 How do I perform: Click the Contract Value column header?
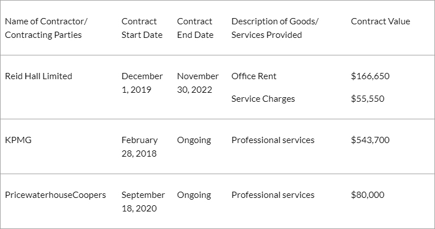pos(381,21)
